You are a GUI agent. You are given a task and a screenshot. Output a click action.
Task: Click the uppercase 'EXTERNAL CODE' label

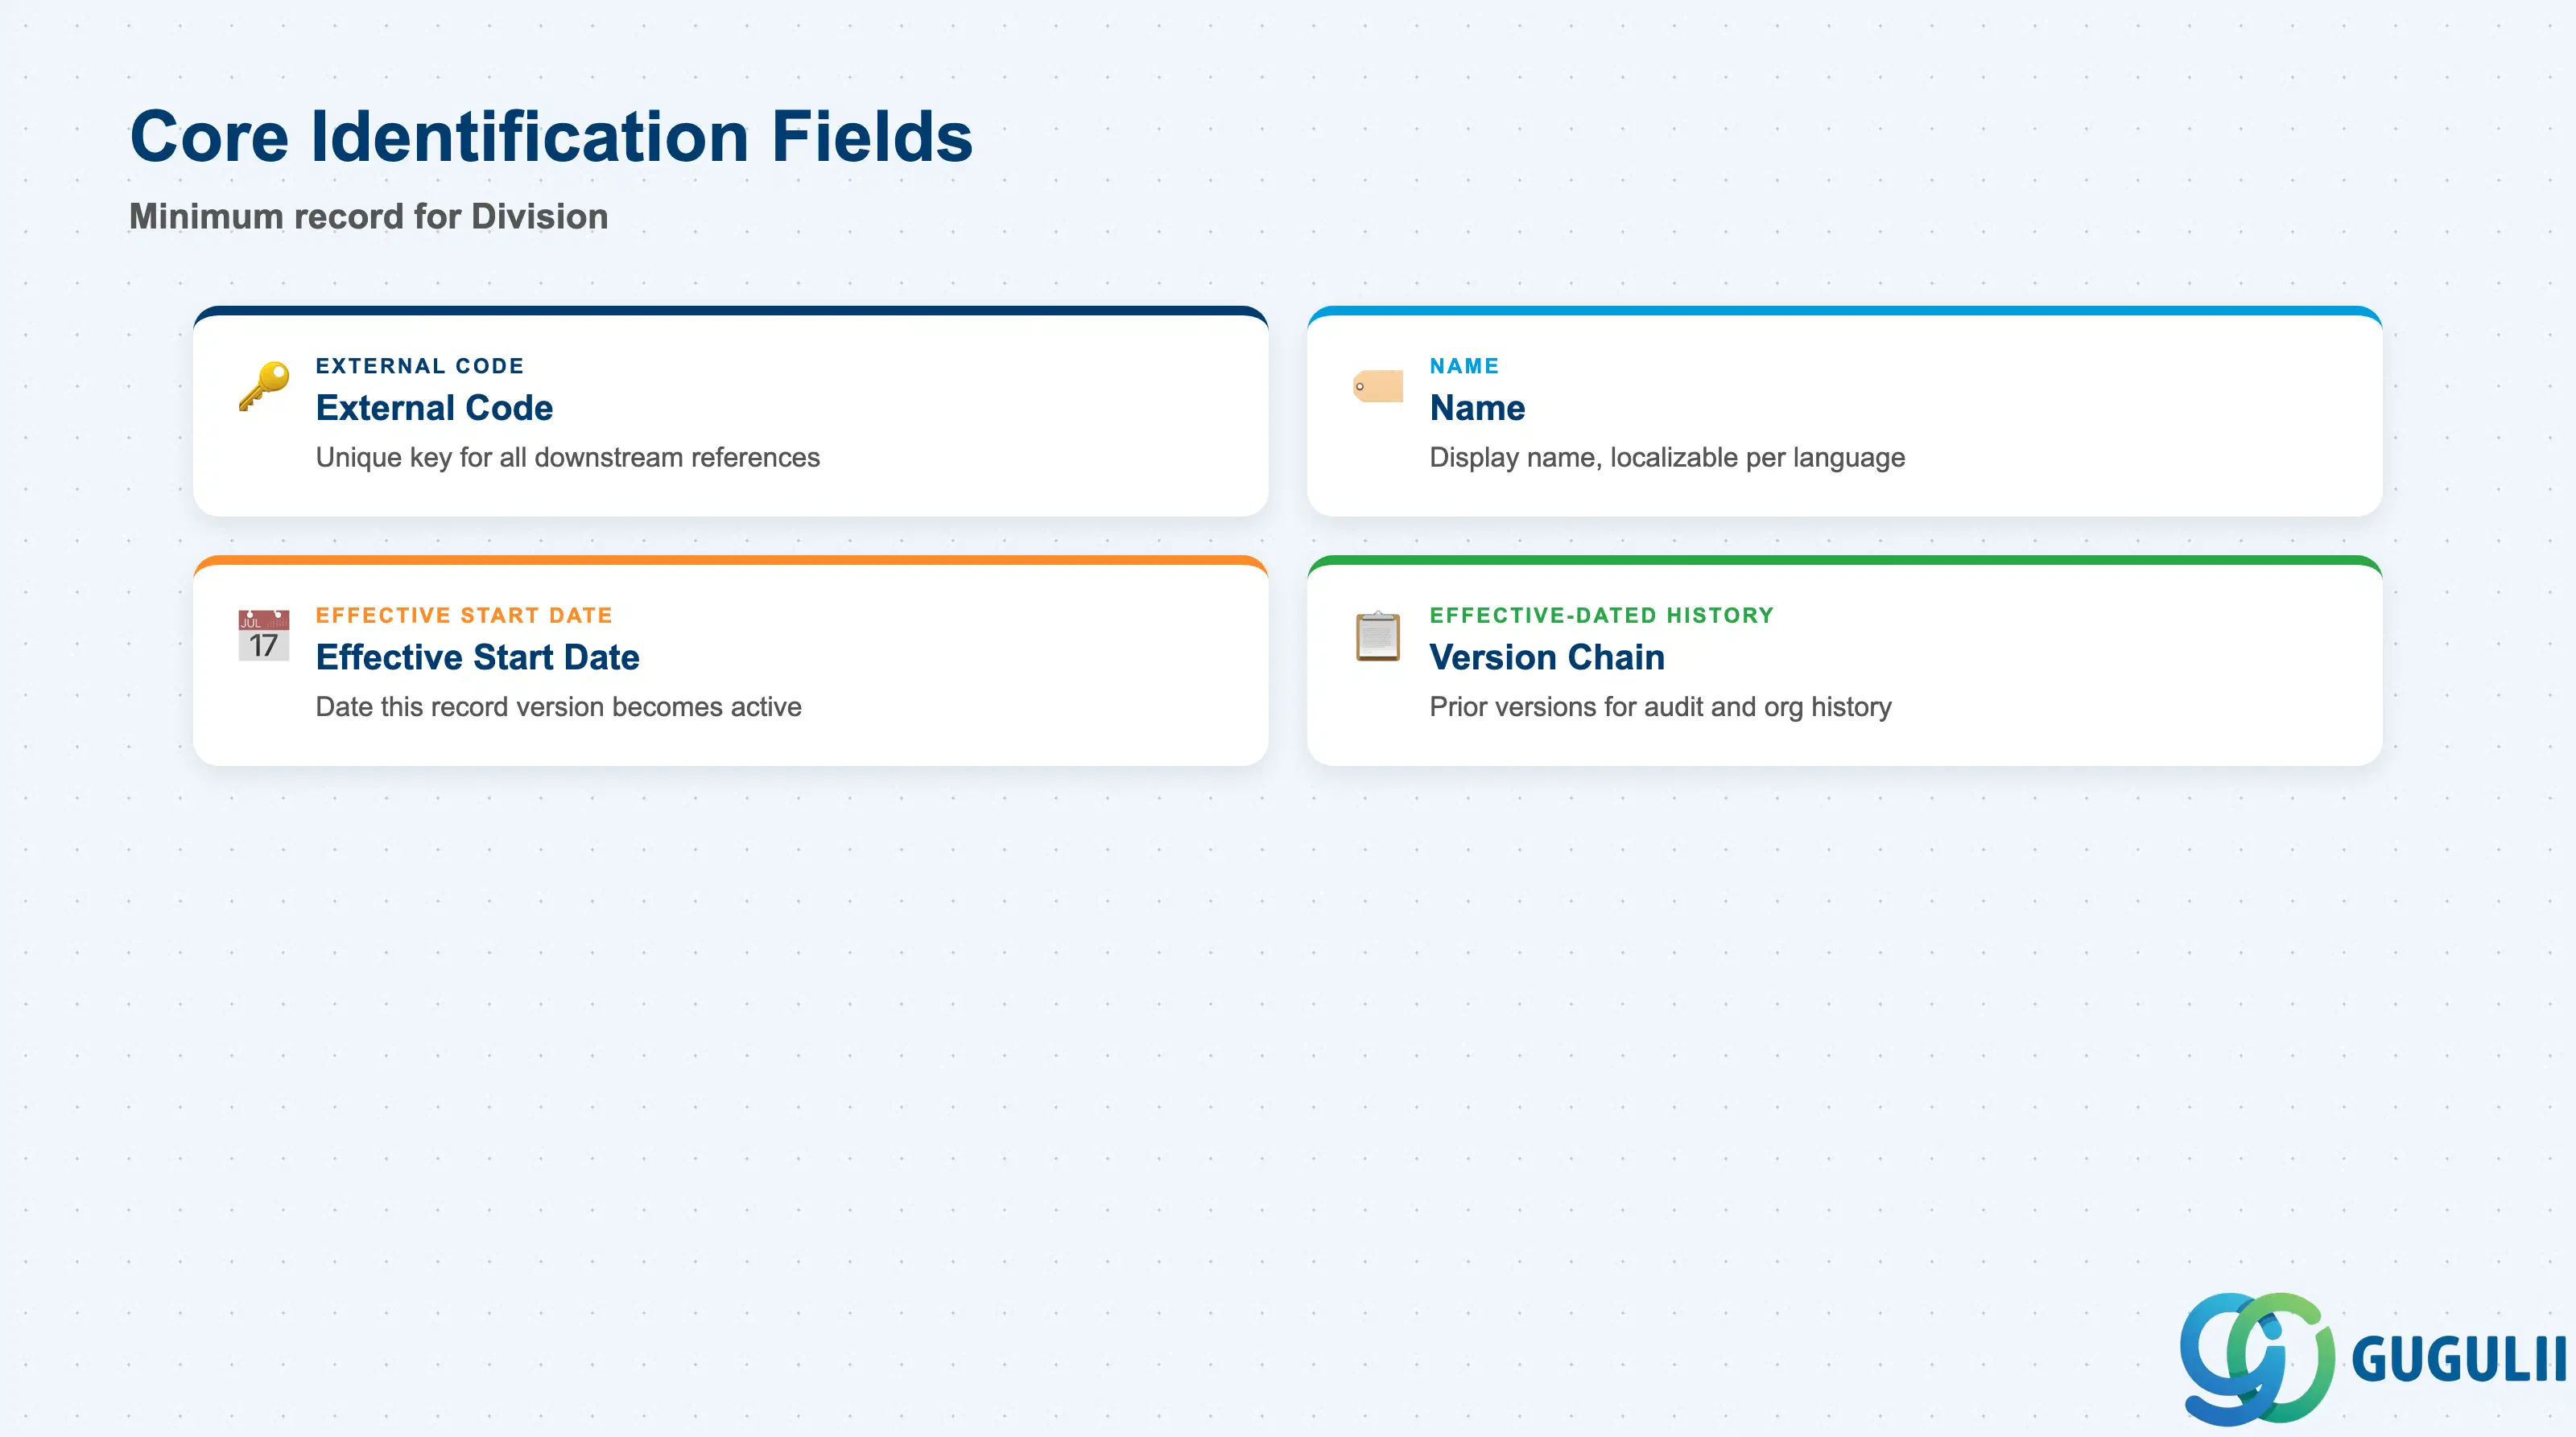coord(420,366)
